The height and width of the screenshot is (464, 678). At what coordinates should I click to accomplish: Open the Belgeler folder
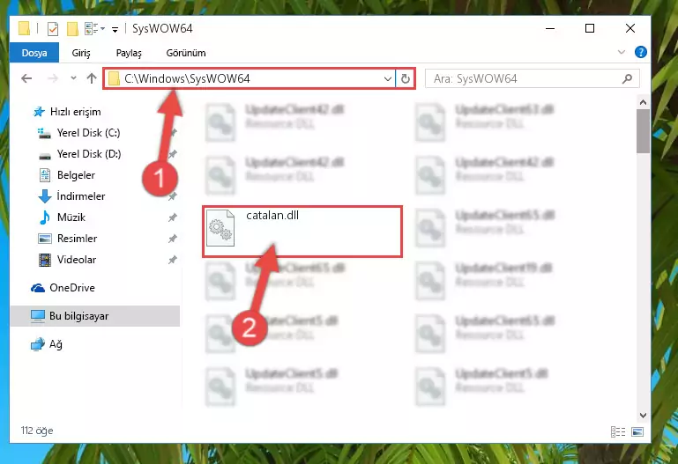[x=76, y=175]
